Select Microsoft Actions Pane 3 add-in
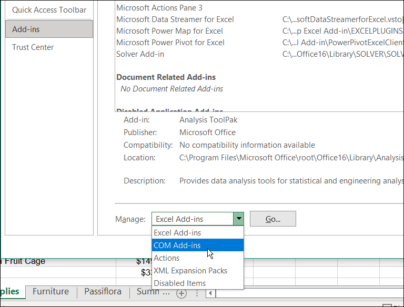 159,8
